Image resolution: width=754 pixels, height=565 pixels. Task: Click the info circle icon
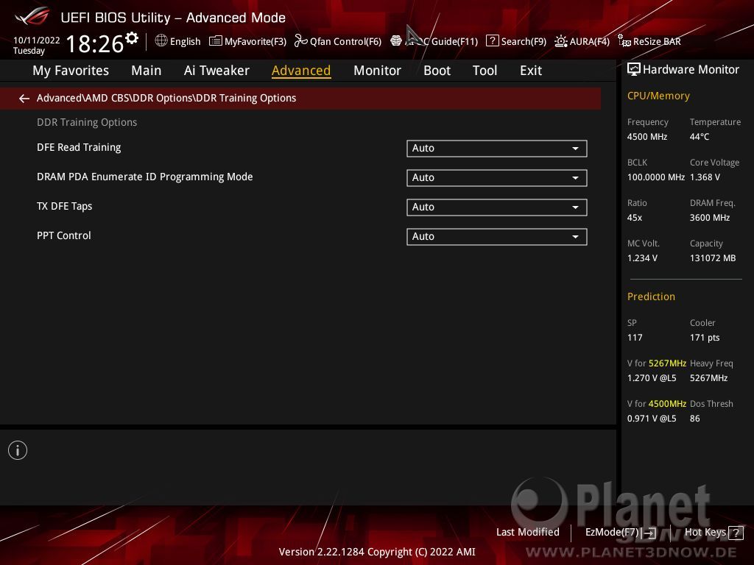[x=18, y=450]
